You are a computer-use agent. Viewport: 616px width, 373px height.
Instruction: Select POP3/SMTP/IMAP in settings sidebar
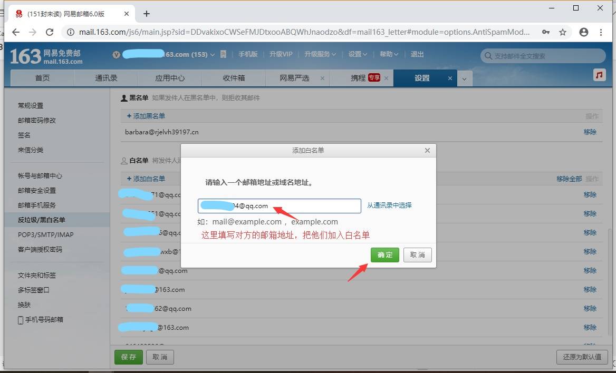[46, 234]
